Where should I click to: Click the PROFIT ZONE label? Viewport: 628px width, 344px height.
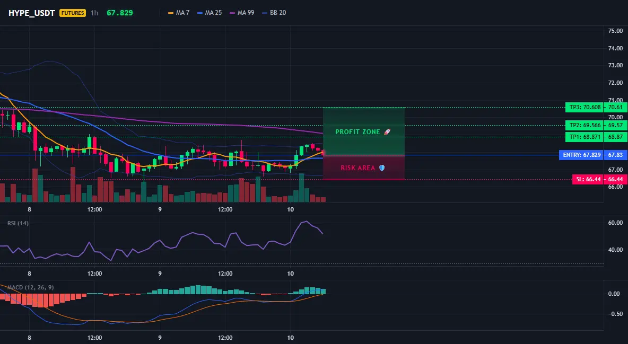[357, 132]
